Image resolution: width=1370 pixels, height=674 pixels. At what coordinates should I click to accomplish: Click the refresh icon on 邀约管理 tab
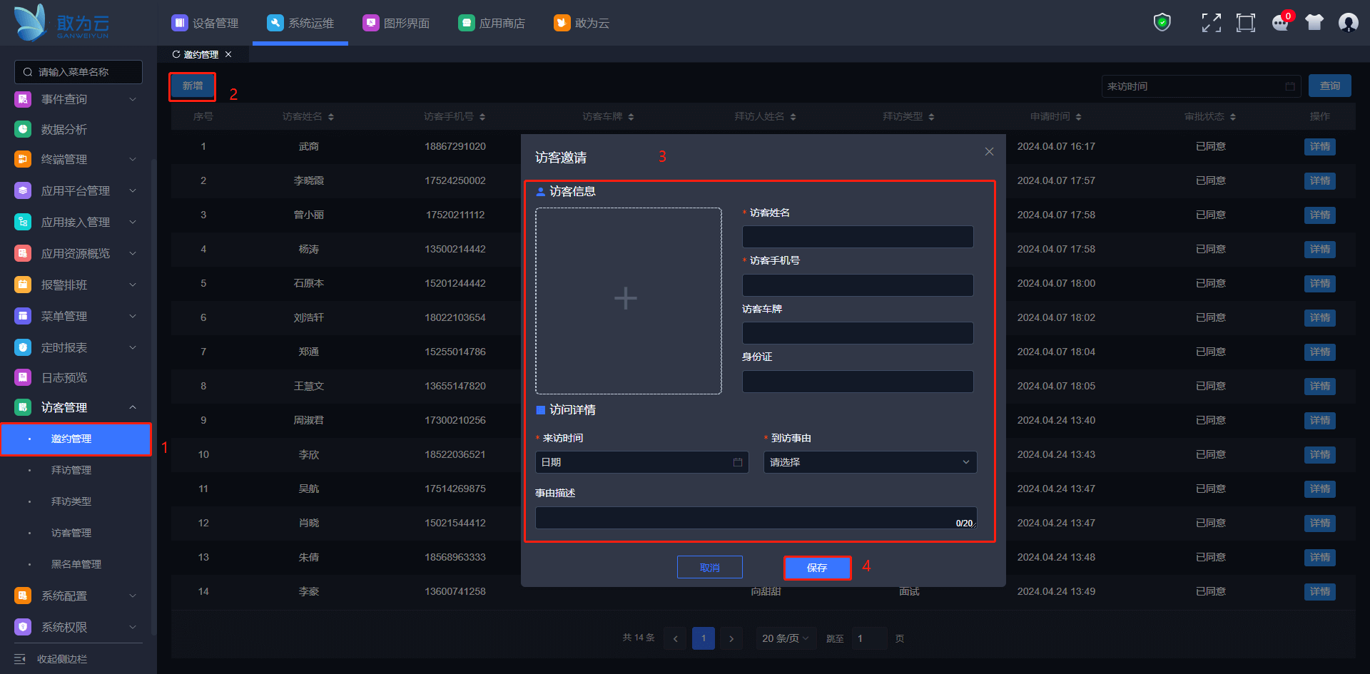point(176,54)
